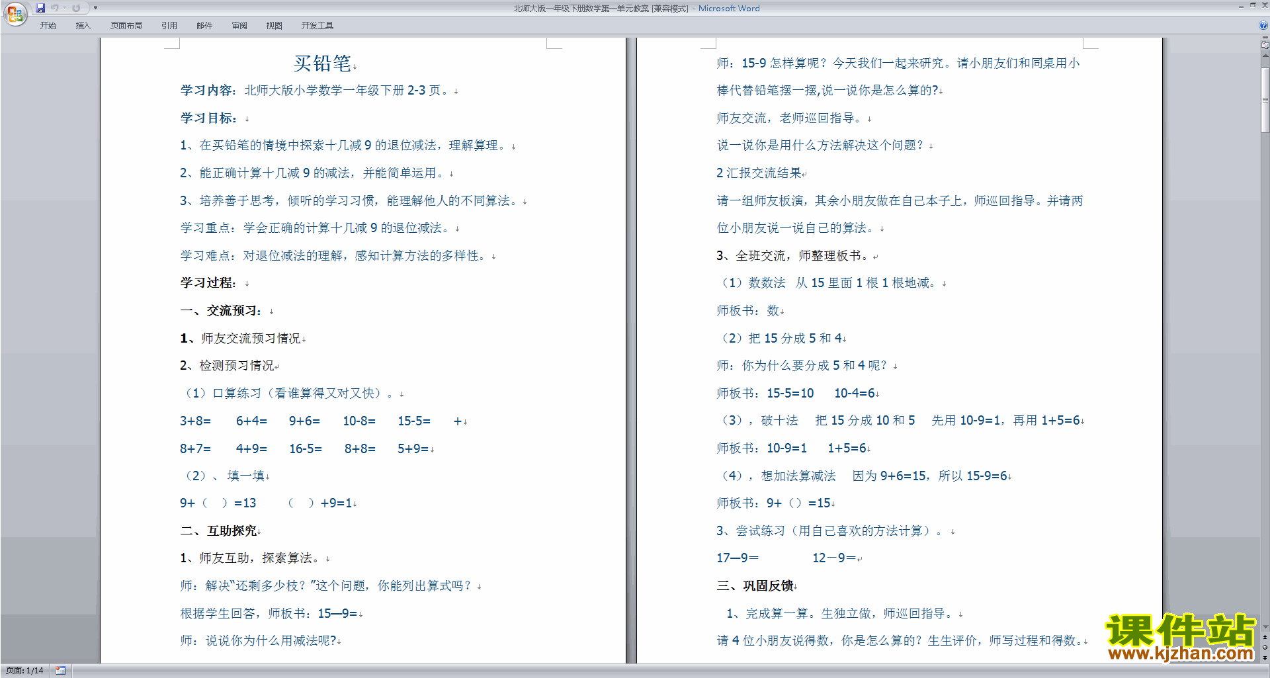Open the Office button menu
This screenshot has width=1270, height=678.
[15, 14]
